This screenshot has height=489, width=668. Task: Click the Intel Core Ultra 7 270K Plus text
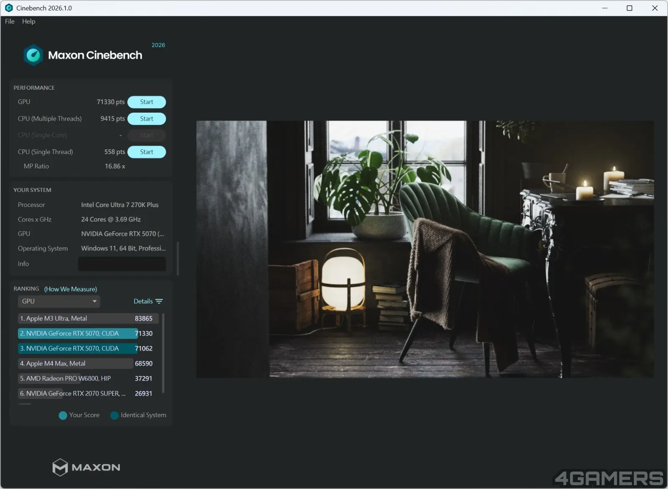(x=120, y=205)
